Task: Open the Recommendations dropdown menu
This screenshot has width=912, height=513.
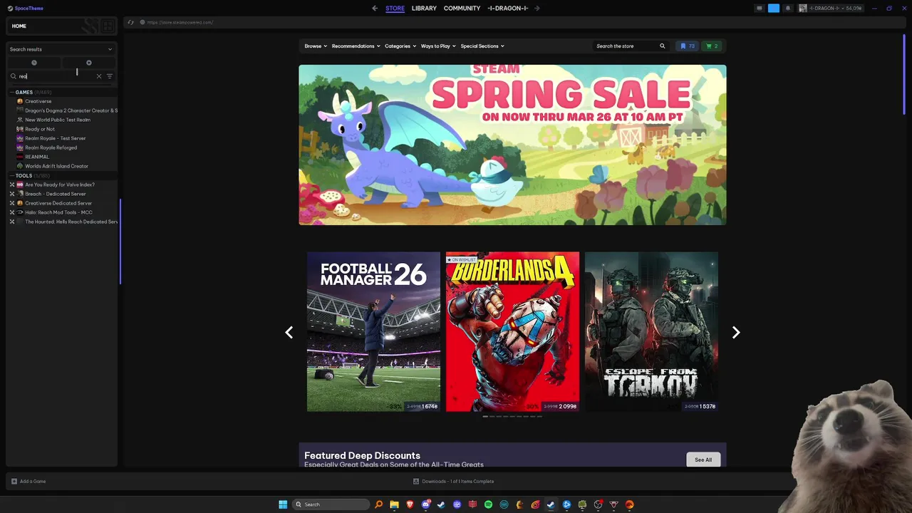Action: (x=356, y=46)
